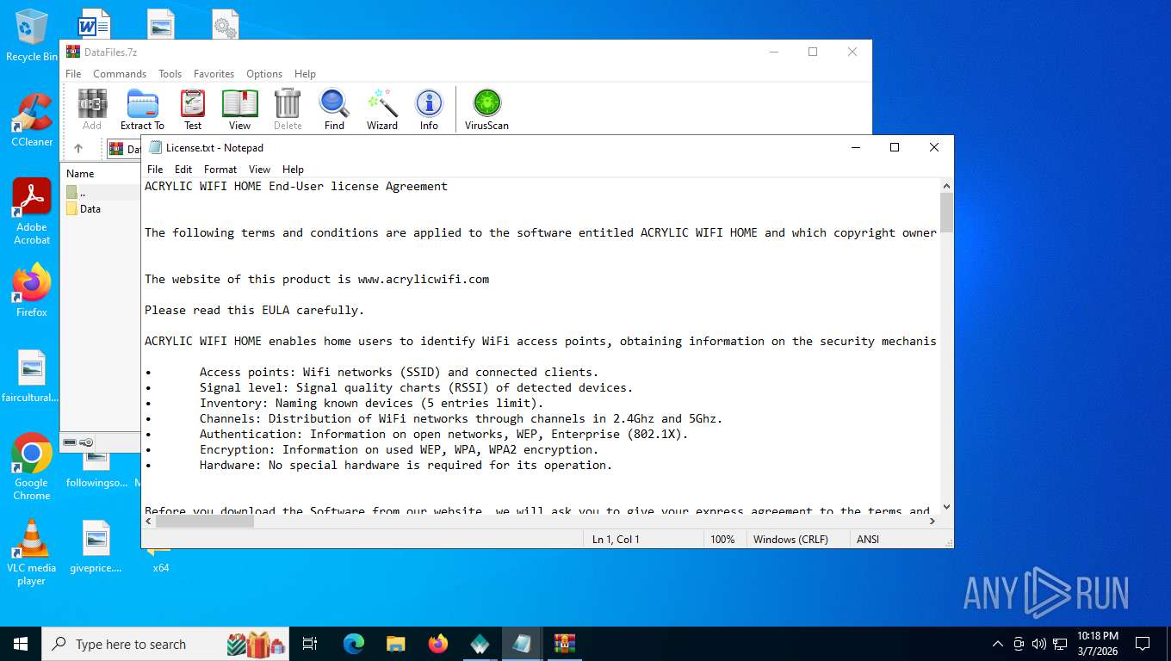Open Firefox from the taskbar
This screenshot has width=1171, height=661.
click(438, 644)
